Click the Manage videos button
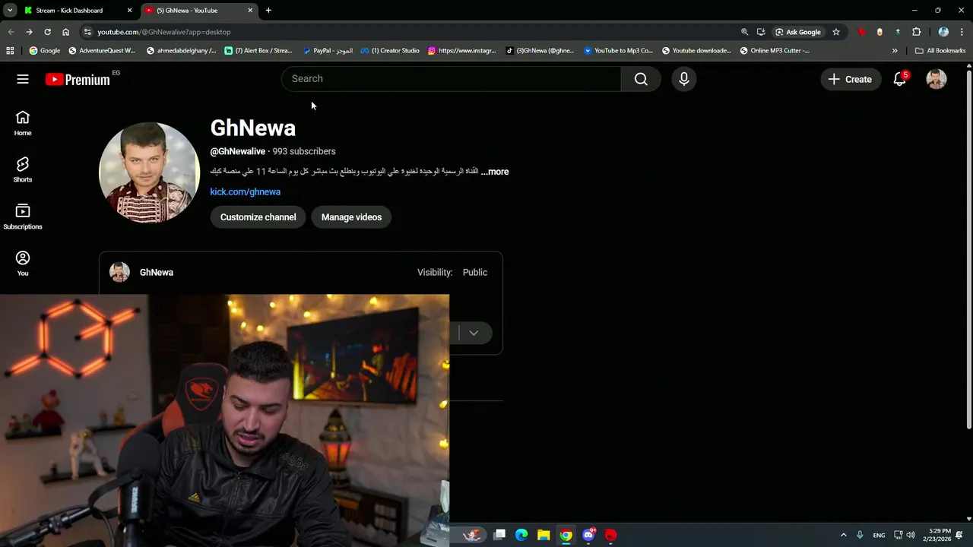 point(351,217)
